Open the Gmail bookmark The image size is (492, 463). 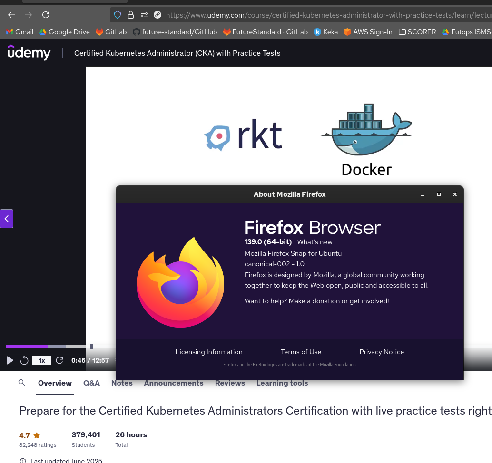click(20, 32)
